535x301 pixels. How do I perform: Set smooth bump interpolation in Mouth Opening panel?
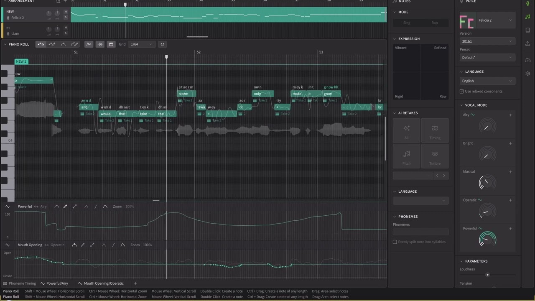click(122, 245)
